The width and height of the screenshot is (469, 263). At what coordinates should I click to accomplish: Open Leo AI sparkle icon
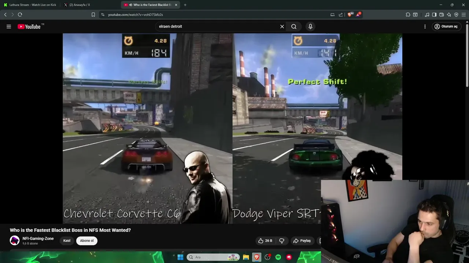click(x=449, y=15)
